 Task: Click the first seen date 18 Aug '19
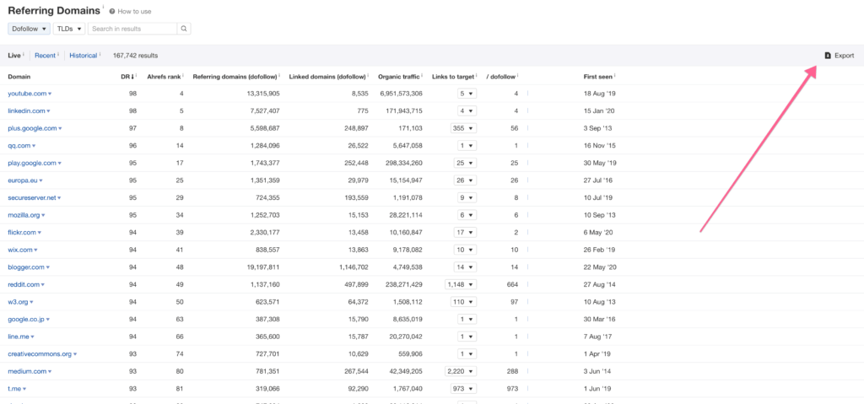tap(599, 94)
